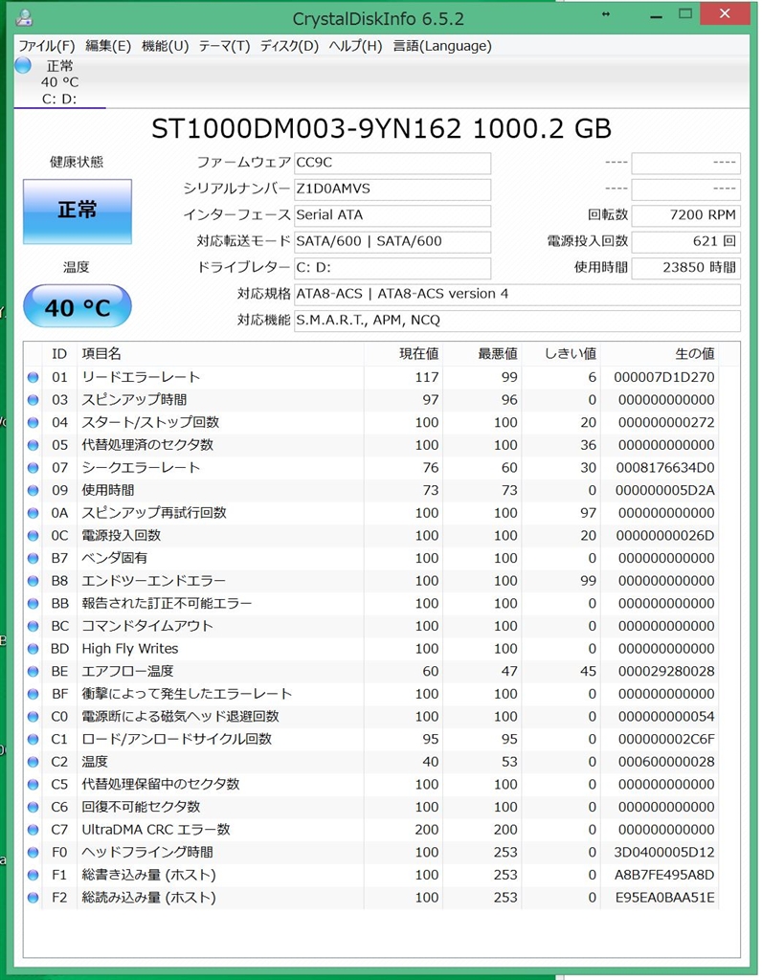The image size is (762, 980).
Task: Open the ファイル(F) menu
Action: click(x=46, y=46)
